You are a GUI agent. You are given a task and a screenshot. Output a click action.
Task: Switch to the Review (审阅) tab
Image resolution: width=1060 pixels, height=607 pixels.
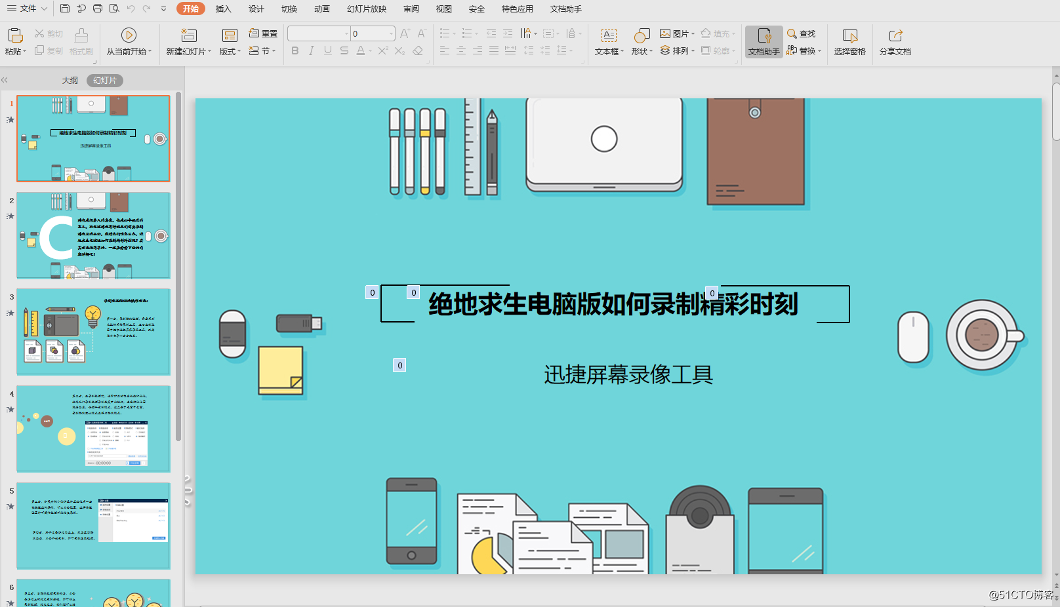[411, 9]
